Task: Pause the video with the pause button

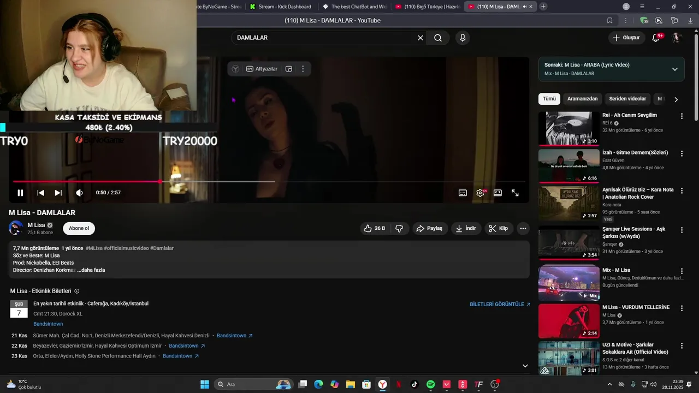Action: point(20,193)
